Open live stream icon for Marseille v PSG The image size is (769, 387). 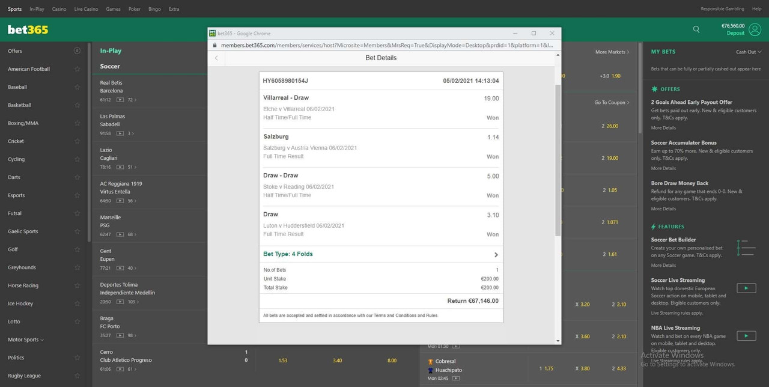pyautogui.click(x=120, y=234)
